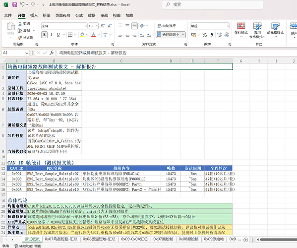Apply the red font color A
This screenshot has height=248, width=297.
click(x=93, y=35)
